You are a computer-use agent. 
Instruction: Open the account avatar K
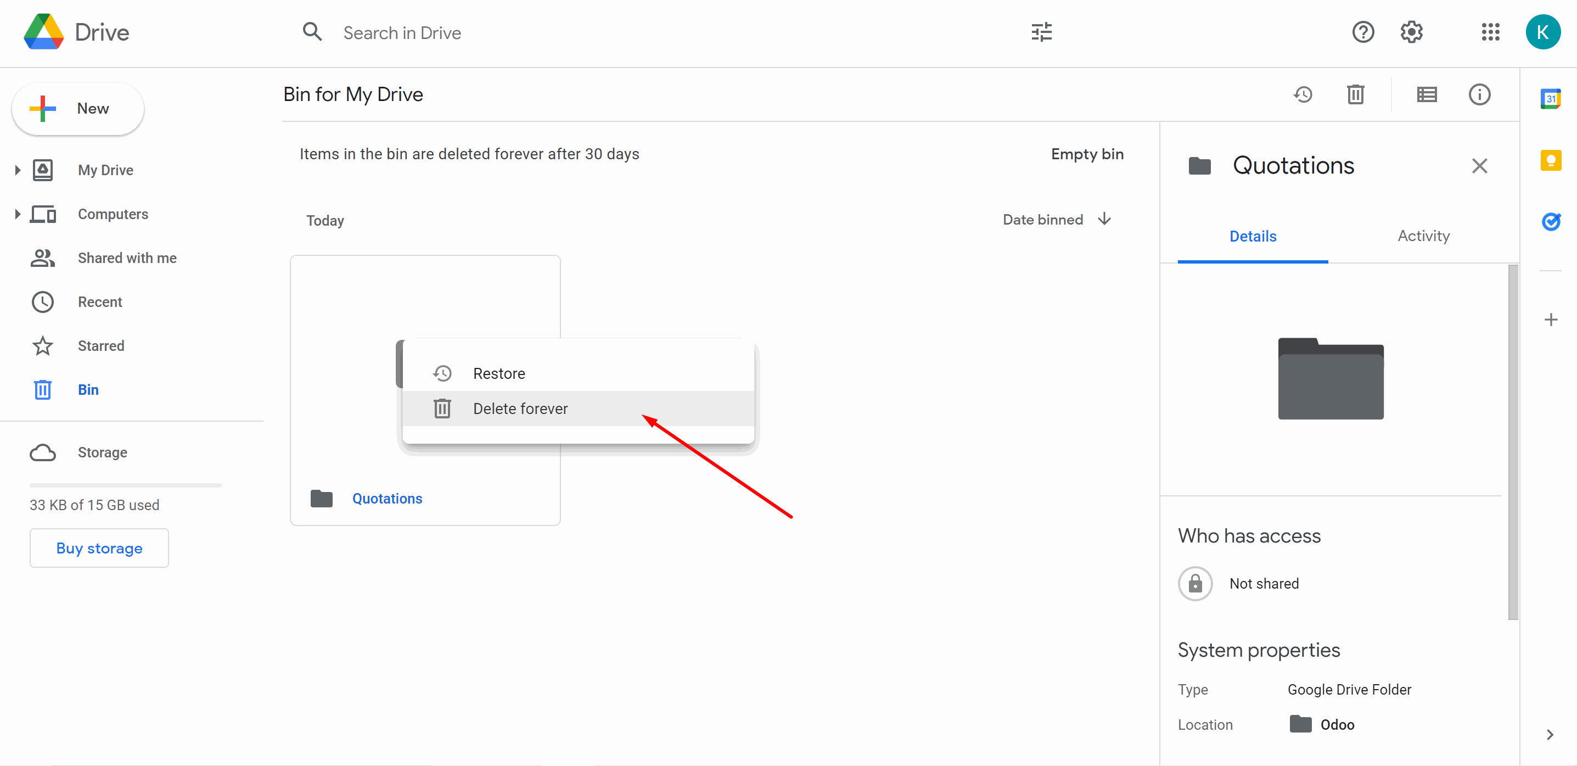click(x=1543, y=32)
